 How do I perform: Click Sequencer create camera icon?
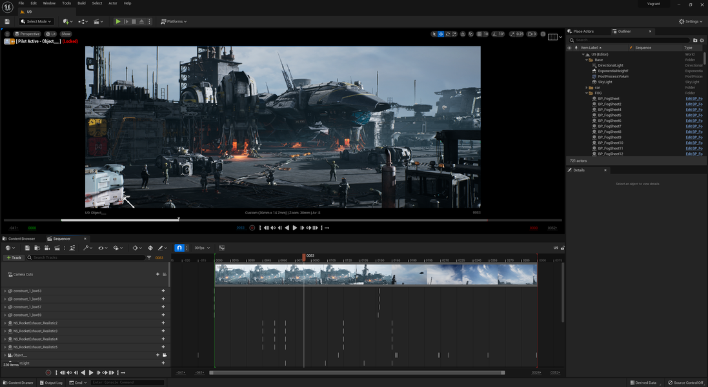[x=47, y=248]
